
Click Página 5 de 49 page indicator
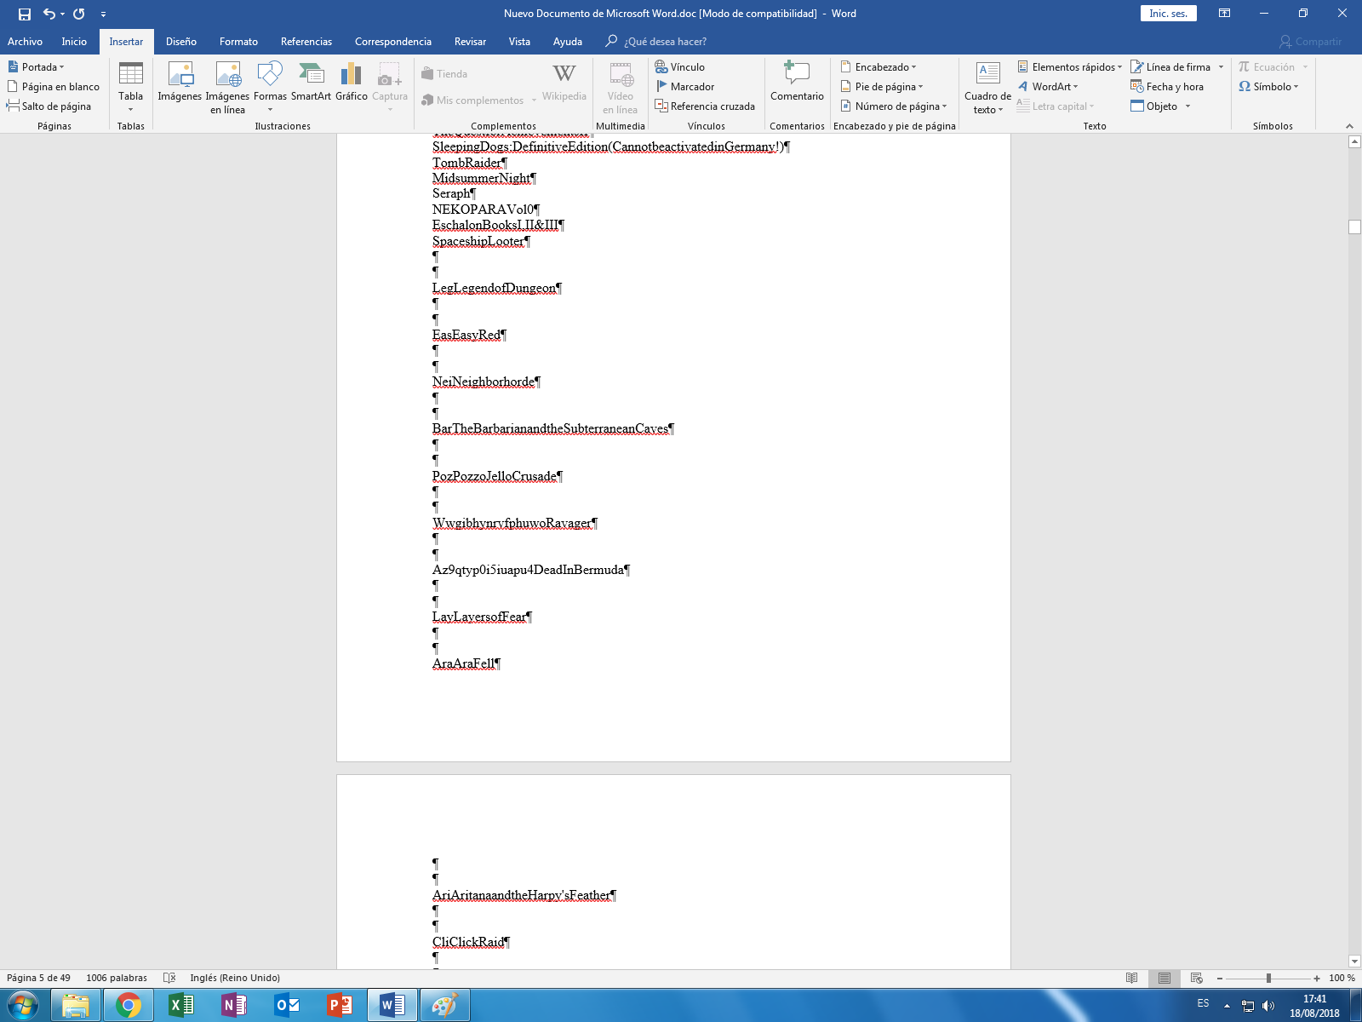click(38, 978)
